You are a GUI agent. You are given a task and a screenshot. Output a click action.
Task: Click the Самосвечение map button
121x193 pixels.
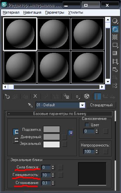105,131
